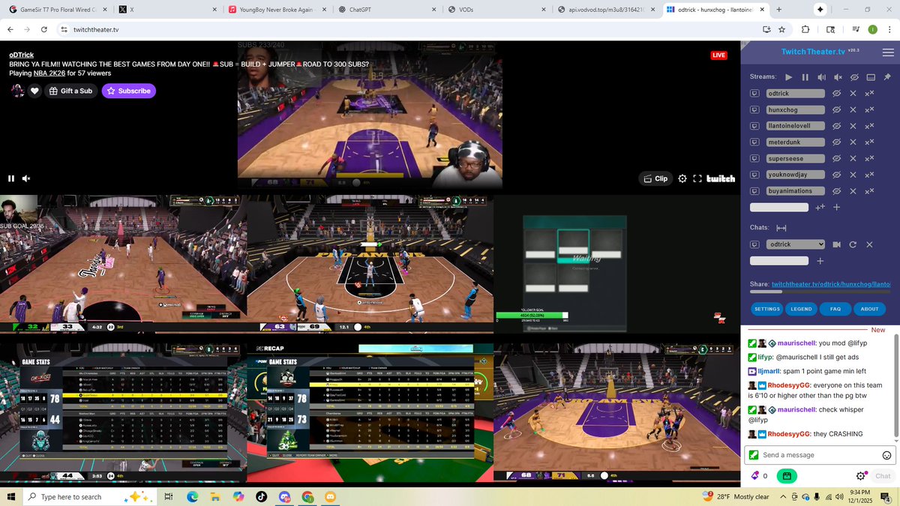The width and height of the screenshot is (900, 506).
Task: Toggle visibility of the meterdunk stream
Action: tap(836, 142)
